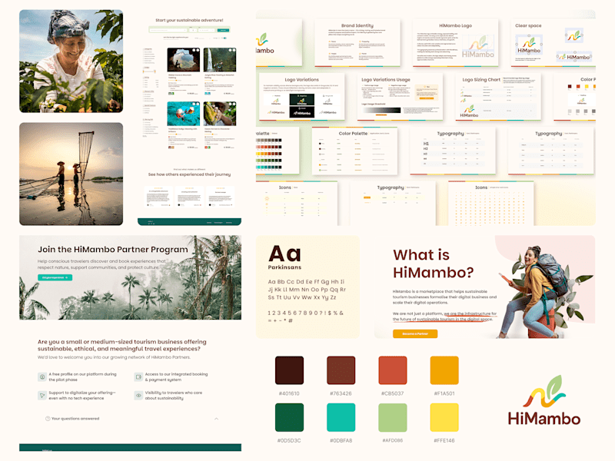Open the Rating filter section in sidebar
Screen dimensions: 615x461
coord(148,78)
